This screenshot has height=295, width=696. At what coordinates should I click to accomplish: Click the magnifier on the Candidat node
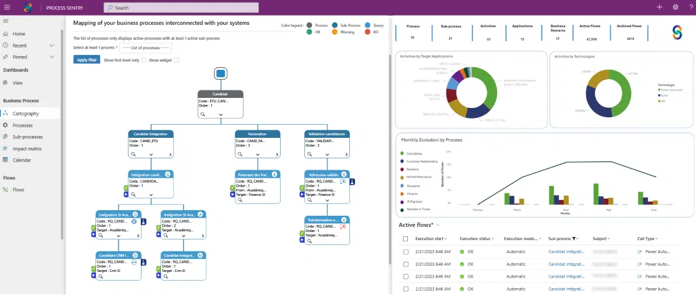click(x=203, y=115)
